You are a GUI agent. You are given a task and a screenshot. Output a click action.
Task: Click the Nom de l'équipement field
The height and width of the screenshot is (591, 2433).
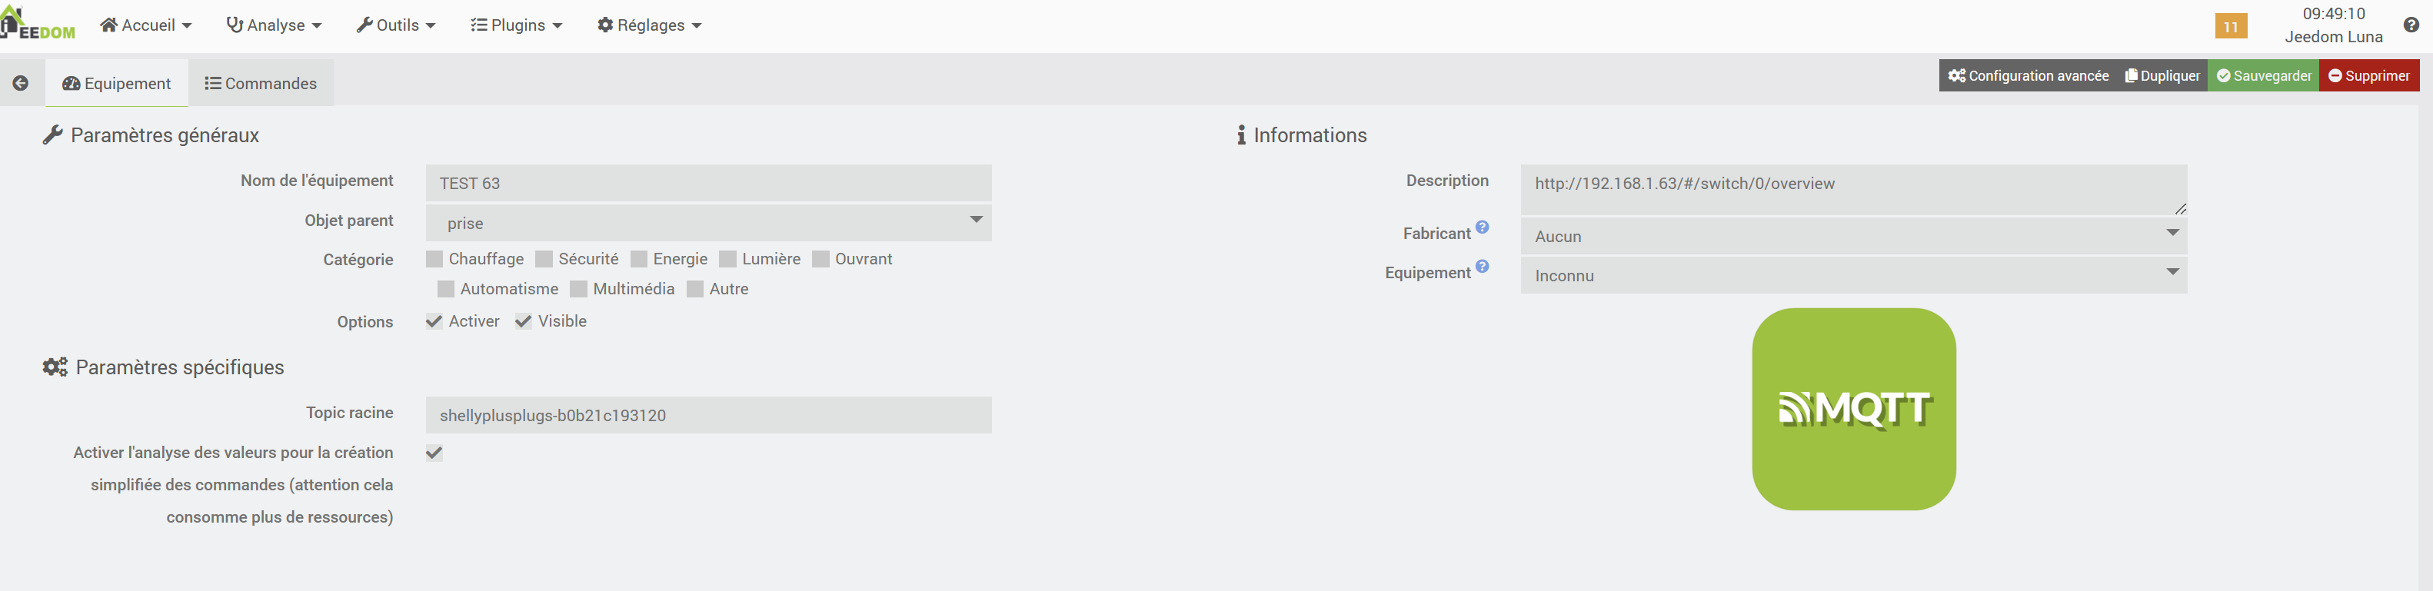[708, 183]
